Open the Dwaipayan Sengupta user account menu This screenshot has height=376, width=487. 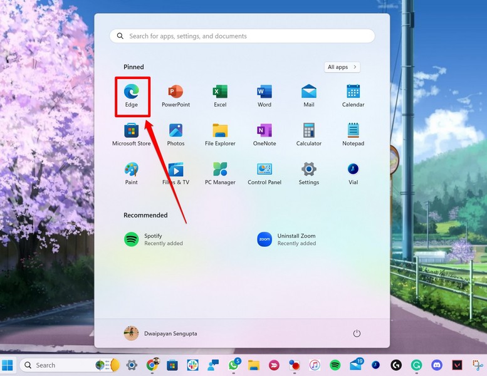tap(160, 333)
